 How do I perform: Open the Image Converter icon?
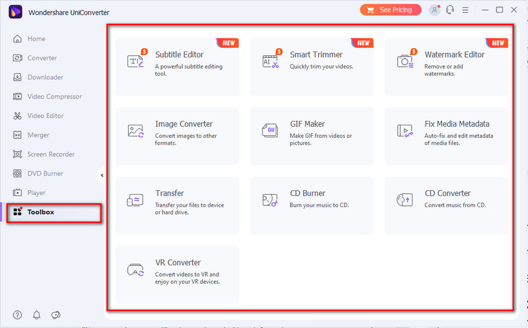click(136, 131)
